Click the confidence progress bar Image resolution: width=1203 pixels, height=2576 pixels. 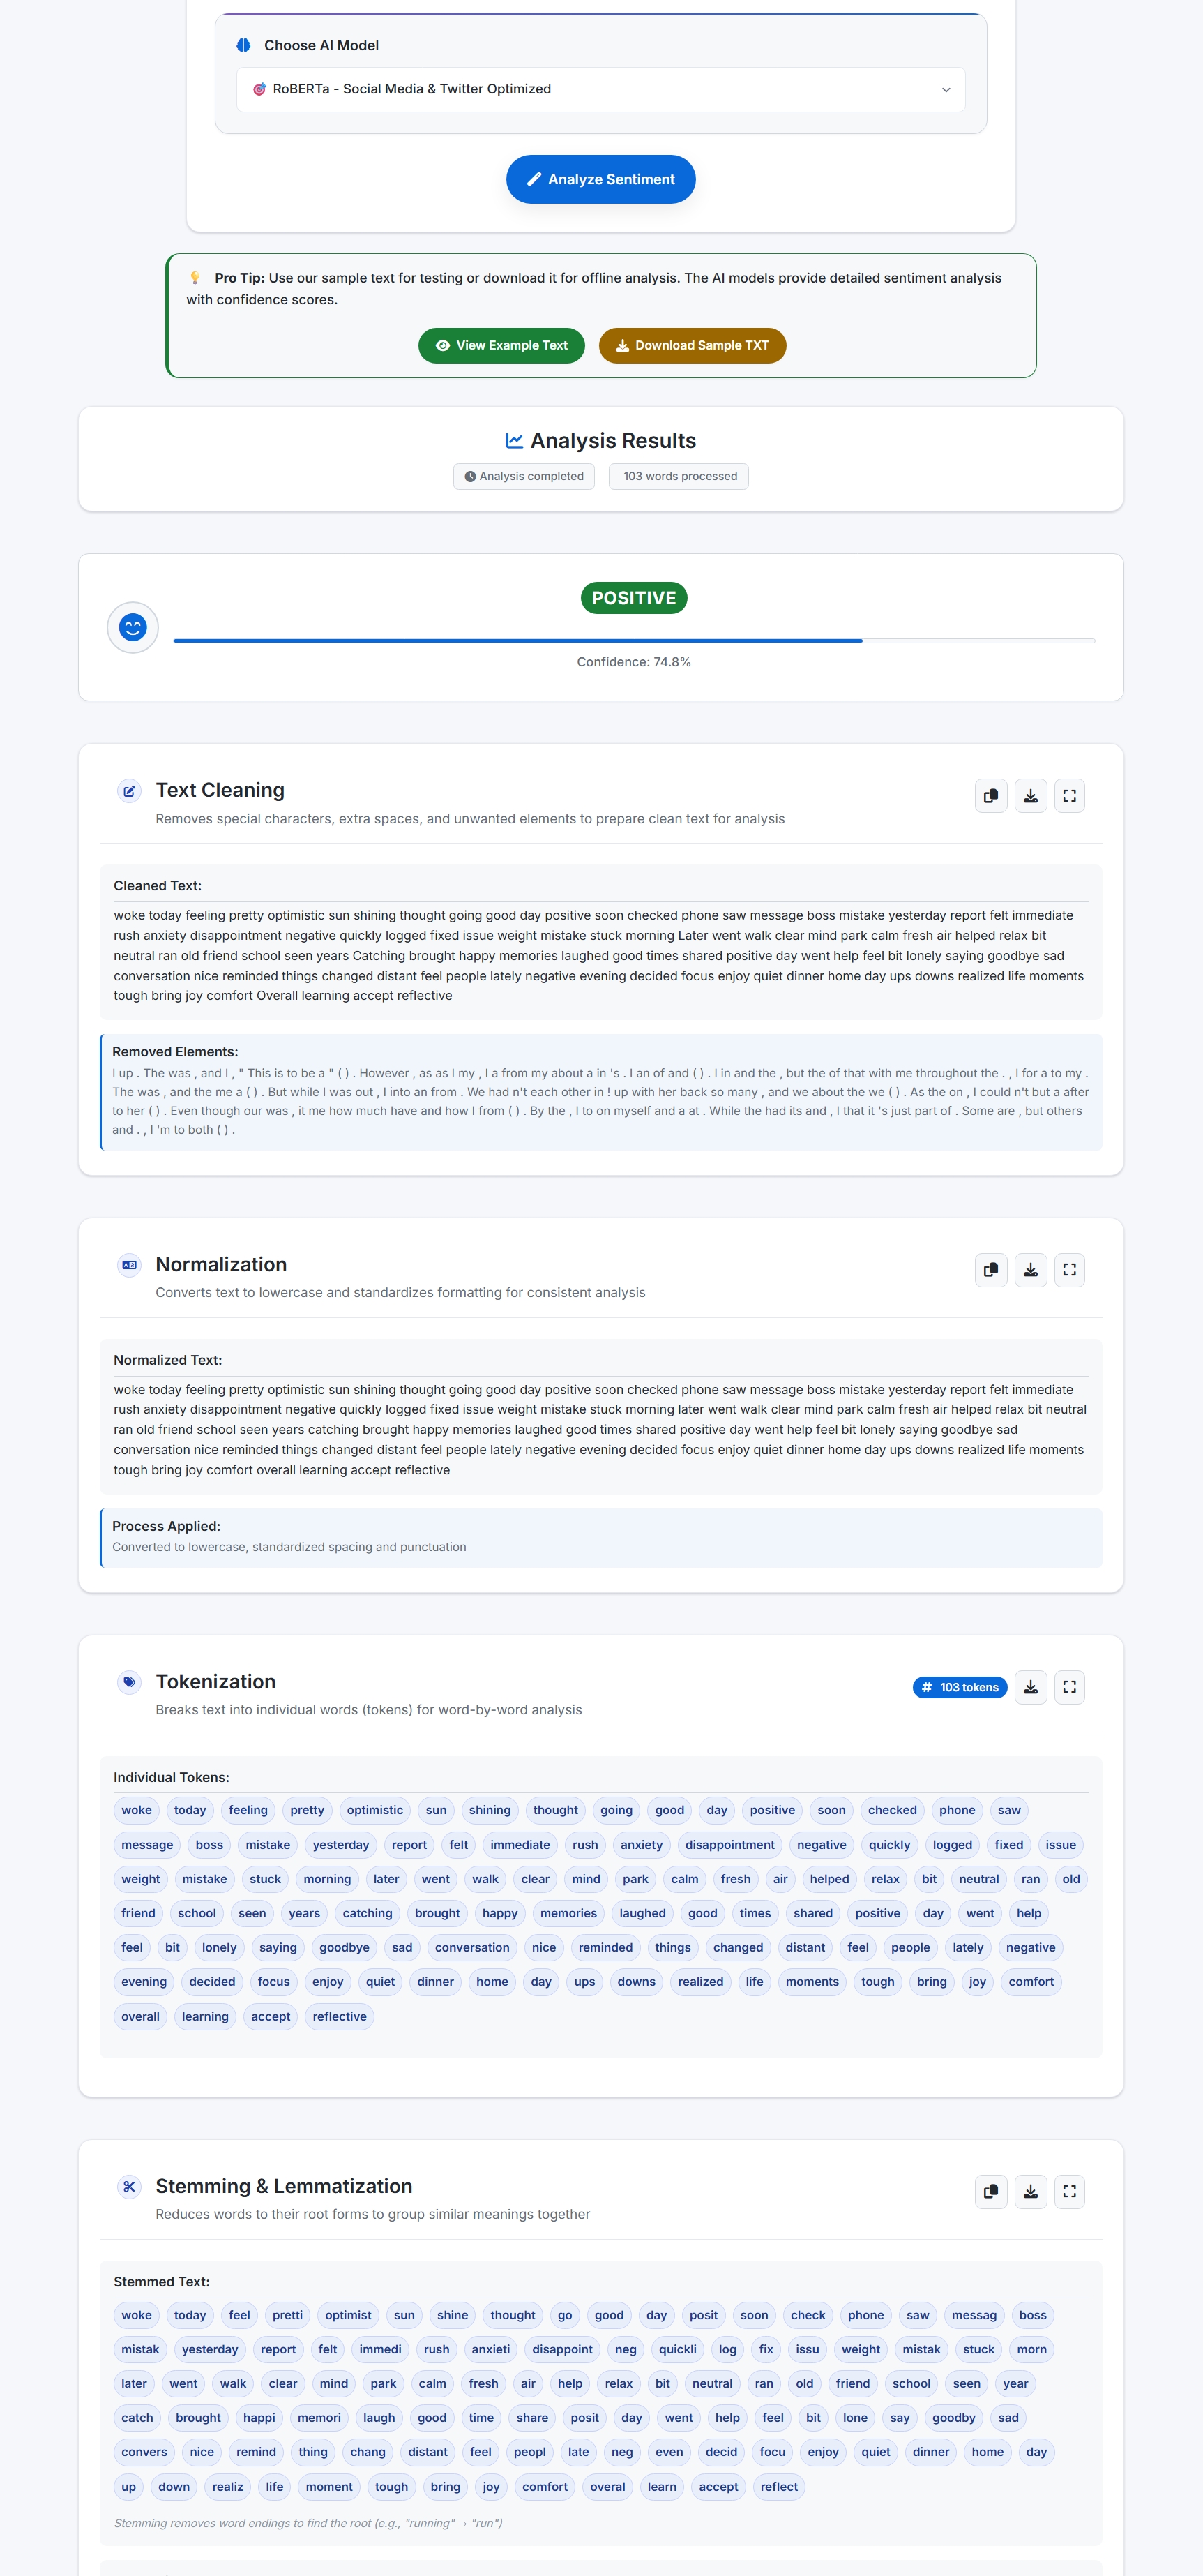(633, 640)
